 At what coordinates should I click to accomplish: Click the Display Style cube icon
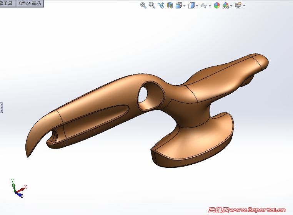coord(191,6)
